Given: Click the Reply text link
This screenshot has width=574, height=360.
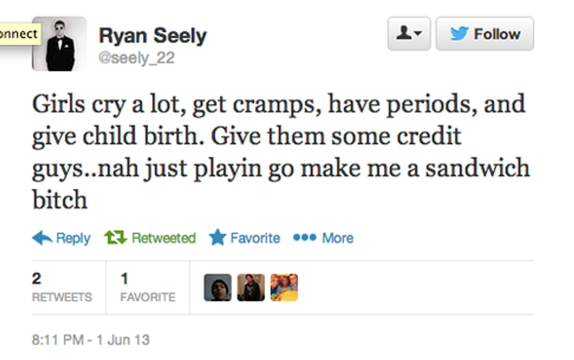Looking at the screenshot, I should coord(73,238).
